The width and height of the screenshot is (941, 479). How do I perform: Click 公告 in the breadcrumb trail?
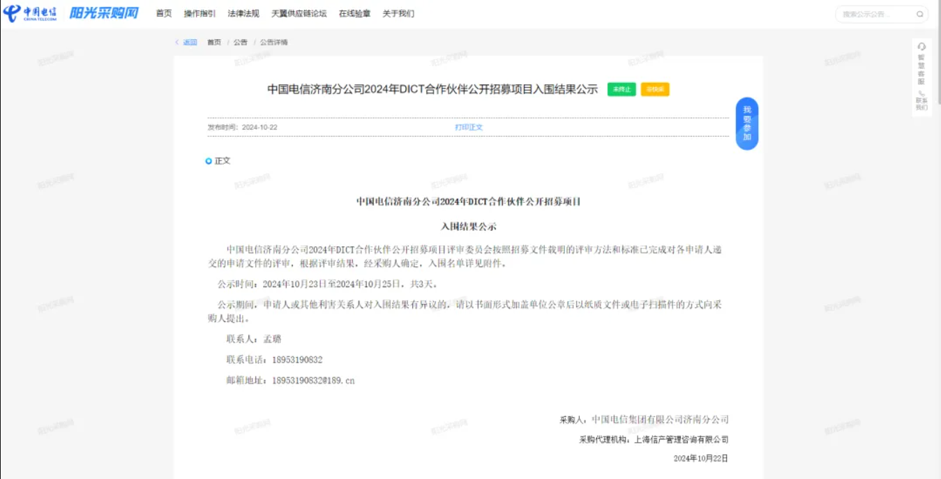click(241, 43)
